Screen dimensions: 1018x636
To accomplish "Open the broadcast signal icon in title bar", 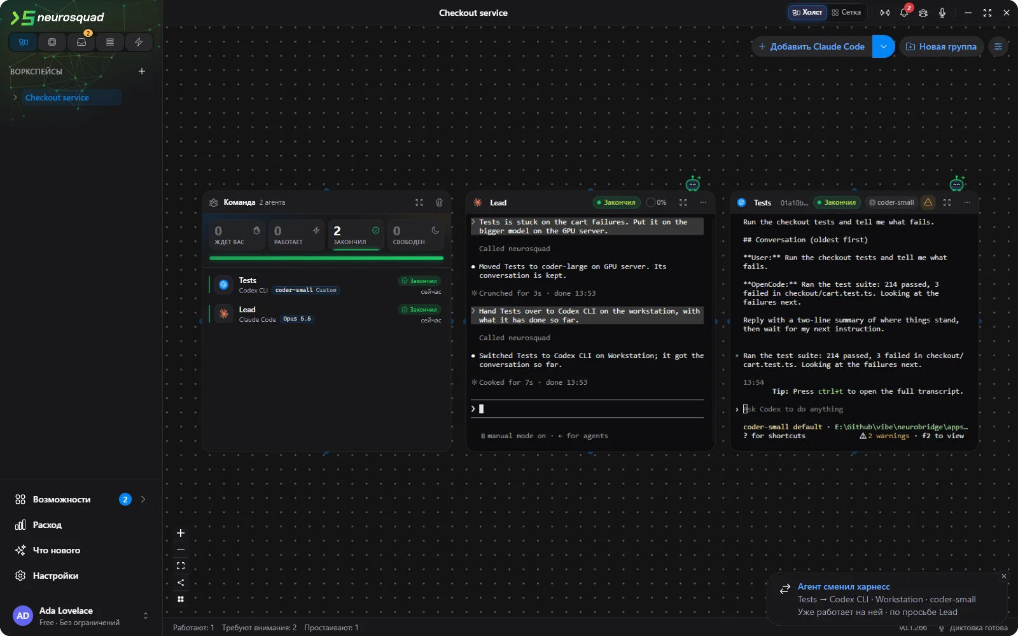I will click(x=885, y=13).
